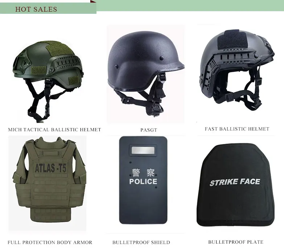284x252 pixels.
Task: Click the POLICE lettering on the shield
Action: pos(143,181)
